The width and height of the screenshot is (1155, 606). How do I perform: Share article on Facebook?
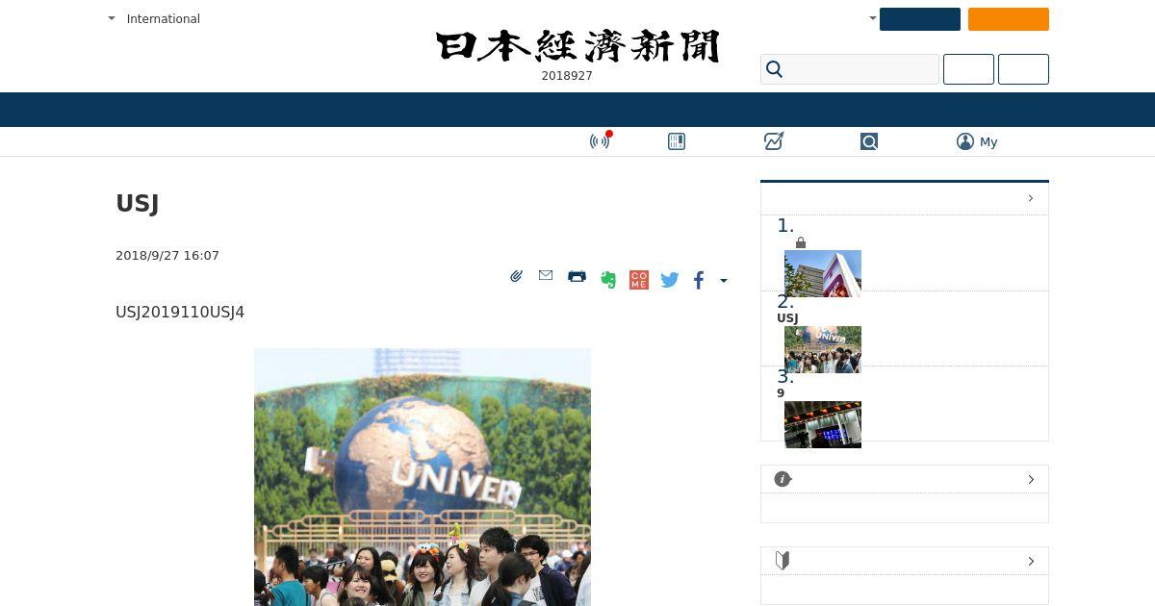pyautogui.click(x=699, y=280)
